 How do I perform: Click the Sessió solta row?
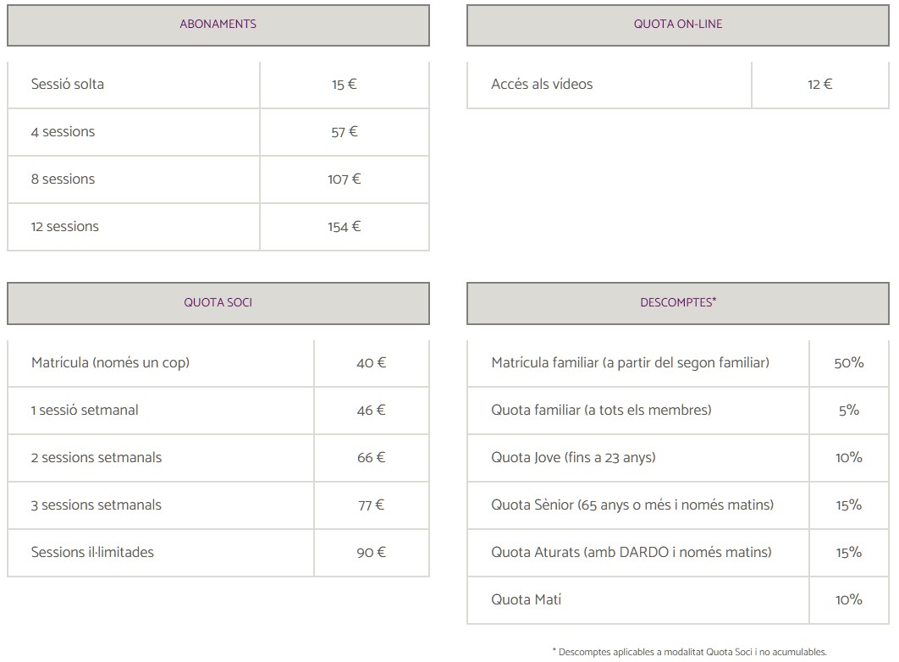point(218,85)
